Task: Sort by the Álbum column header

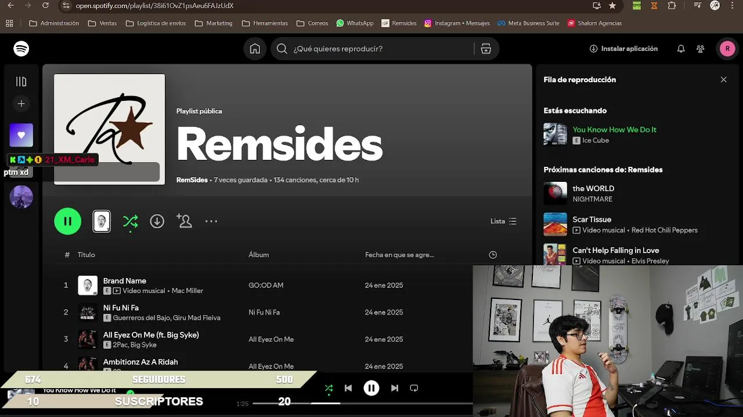Action: click(259, 255)
